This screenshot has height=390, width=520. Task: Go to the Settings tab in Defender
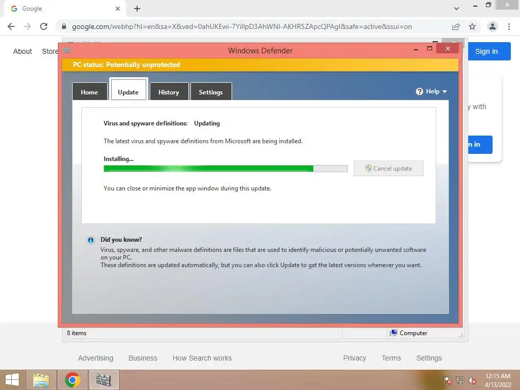coord(211,92)
